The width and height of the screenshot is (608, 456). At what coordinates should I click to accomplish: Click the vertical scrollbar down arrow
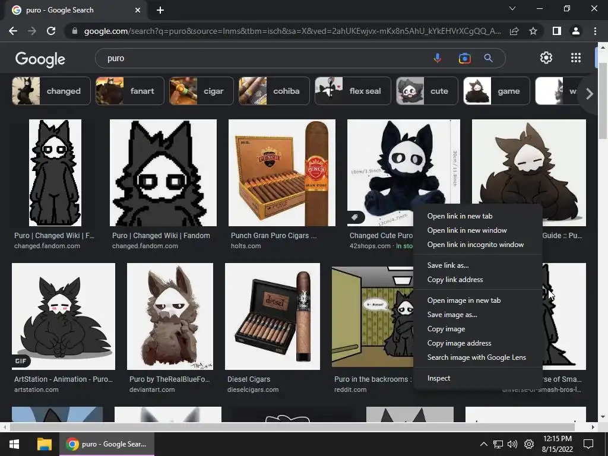click(603, 417)
